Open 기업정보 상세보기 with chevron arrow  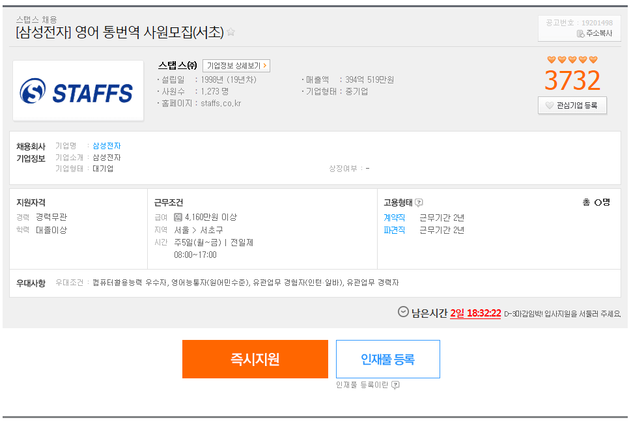[236, 66]
